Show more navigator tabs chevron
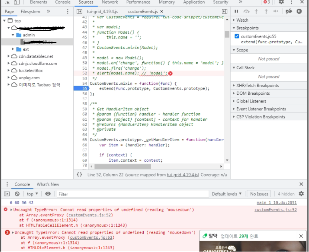Viewport: 309px width, 252px height. tap(48, 12)
